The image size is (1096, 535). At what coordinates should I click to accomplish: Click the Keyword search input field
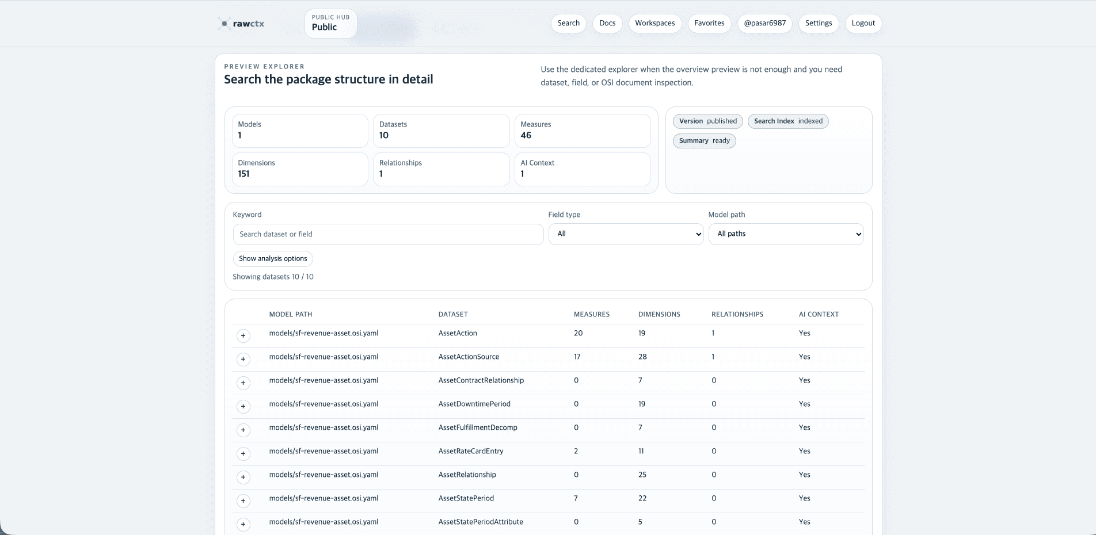pyautogui.click(x=388, y=235)
